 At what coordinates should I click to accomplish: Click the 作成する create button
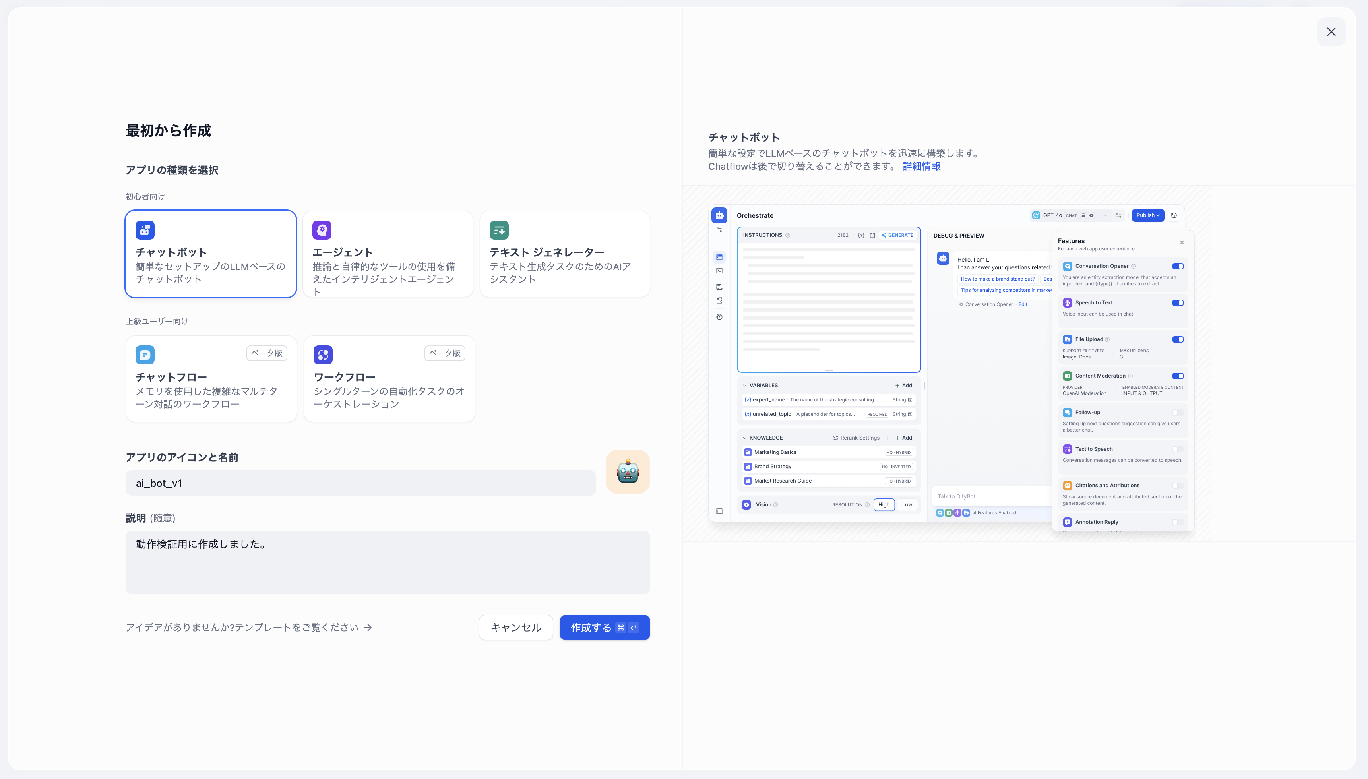coord(604,627)
